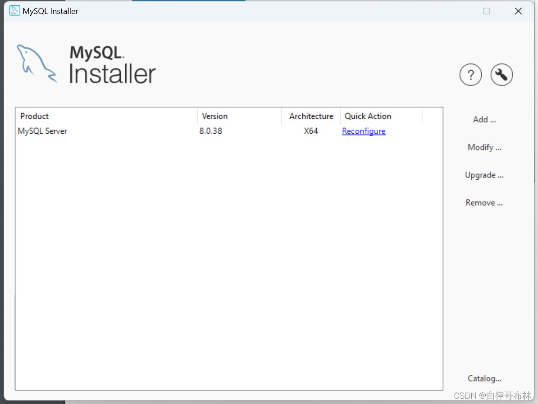Click the Quick Action column header

click(x=381, y=116)
